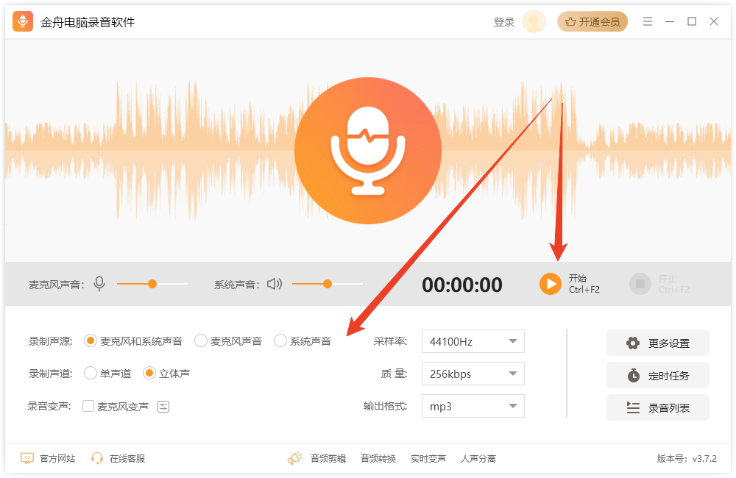This screenshot has width=736, height=478.
Task: Click the list icon in 录音列表
Action: [633, 407]
